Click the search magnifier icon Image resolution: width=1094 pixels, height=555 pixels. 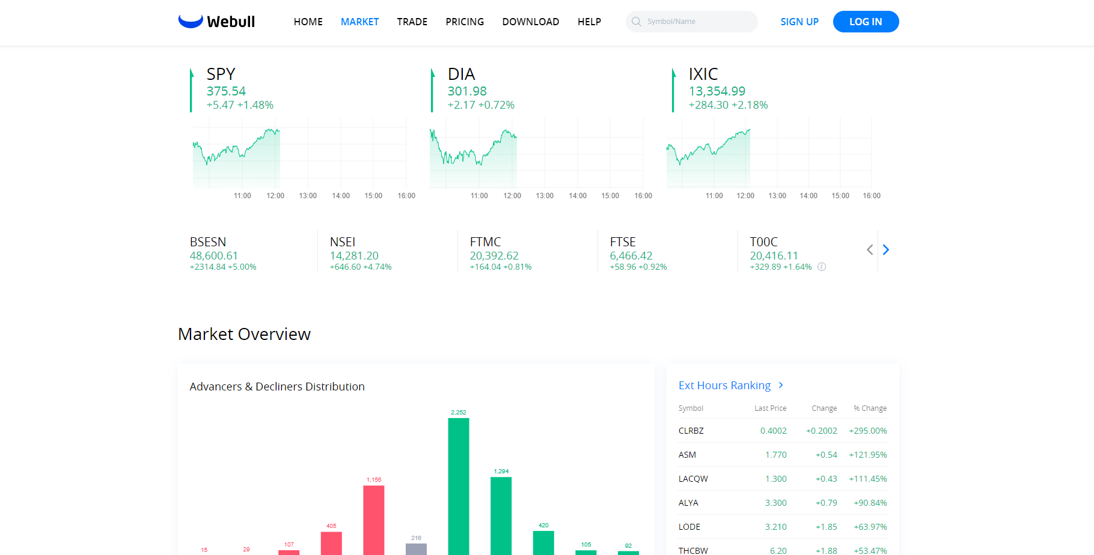[x=637, y=22]
